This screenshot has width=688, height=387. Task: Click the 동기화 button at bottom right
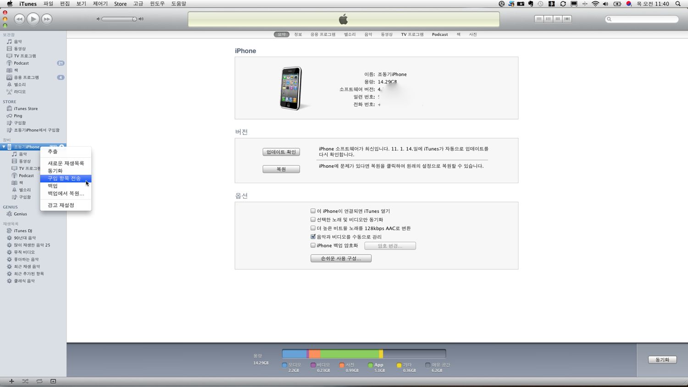[x=662, y=360]
